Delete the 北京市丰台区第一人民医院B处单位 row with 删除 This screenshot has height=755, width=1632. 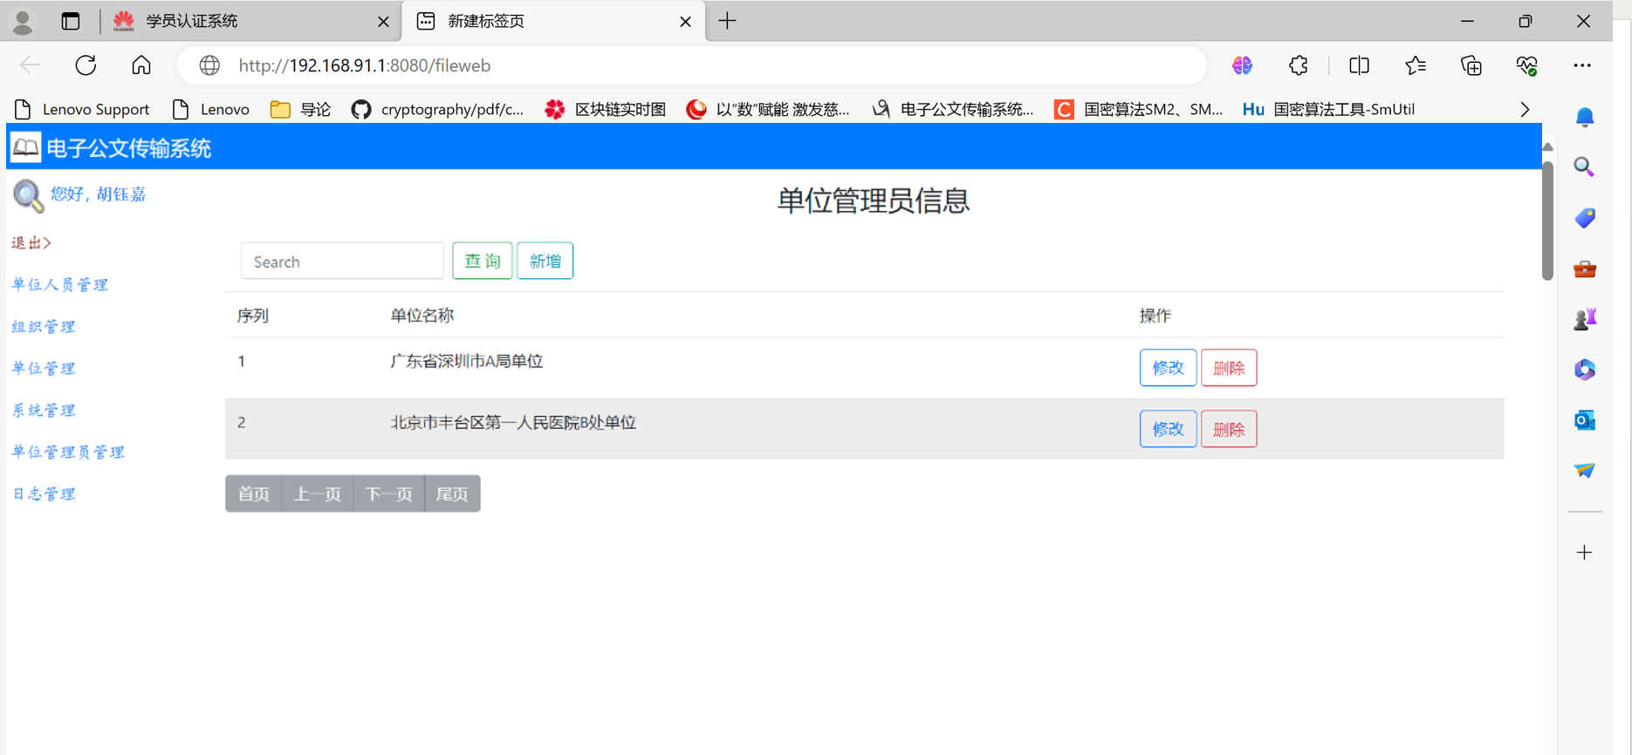1229,429
